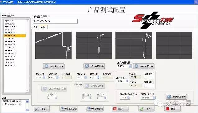Click the read energy config button (读取能量配置)

[x=95, y=109]
